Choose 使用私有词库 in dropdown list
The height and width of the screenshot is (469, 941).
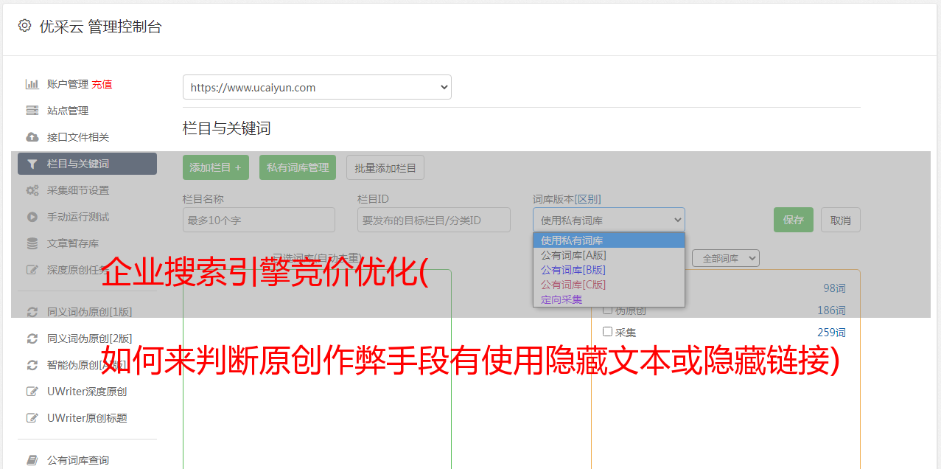point(609,240)
